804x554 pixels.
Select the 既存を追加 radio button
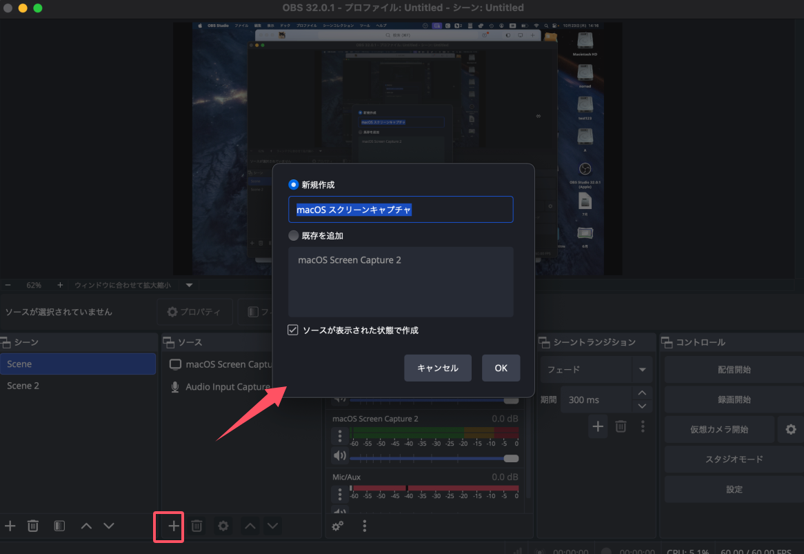tap(292, 235)
